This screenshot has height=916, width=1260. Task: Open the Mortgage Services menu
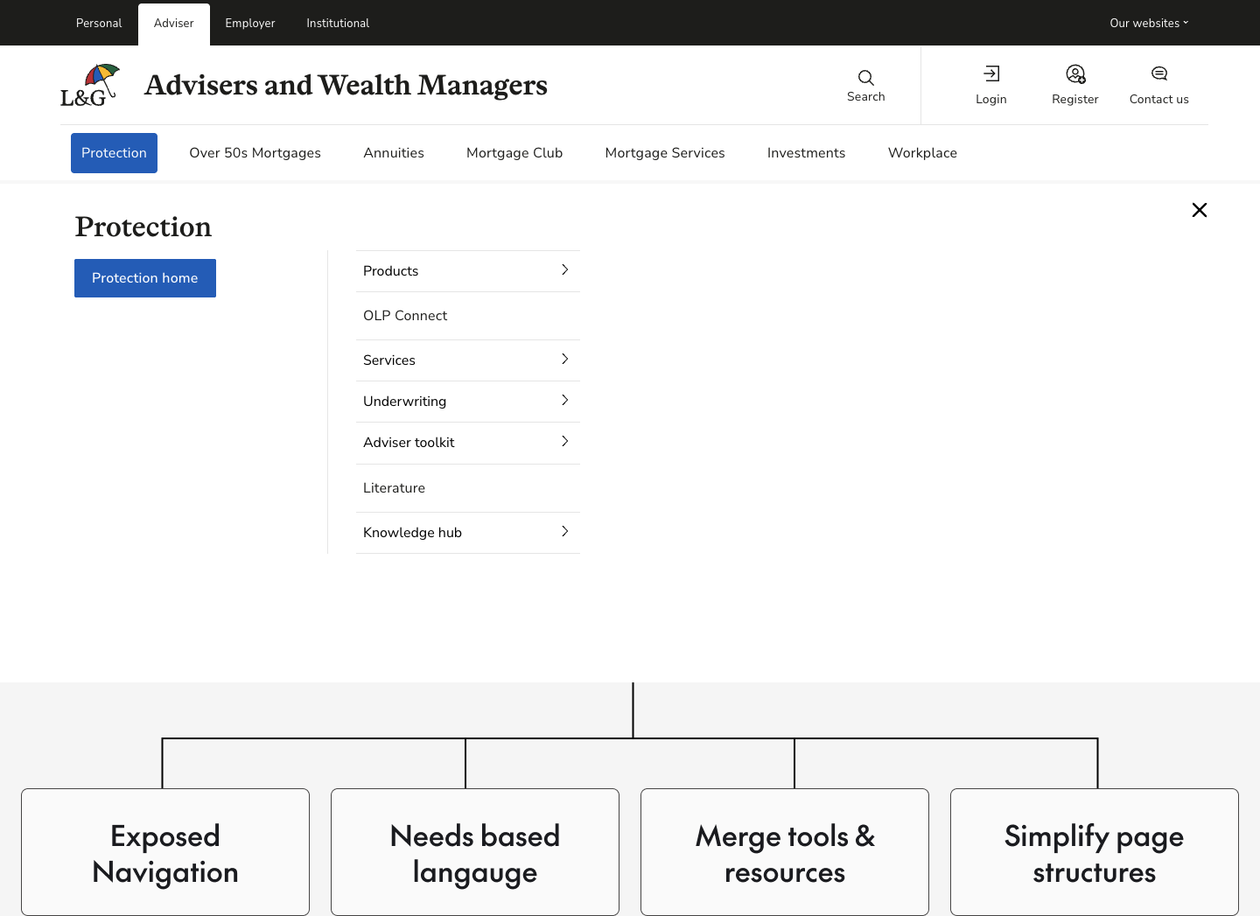click(x=665, y=153)
